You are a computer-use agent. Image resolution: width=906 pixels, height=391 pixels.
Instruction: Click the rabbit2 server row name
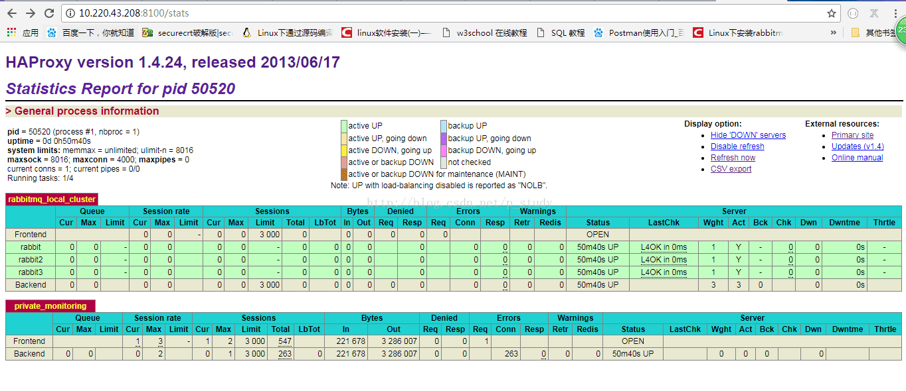coord(31,260)
